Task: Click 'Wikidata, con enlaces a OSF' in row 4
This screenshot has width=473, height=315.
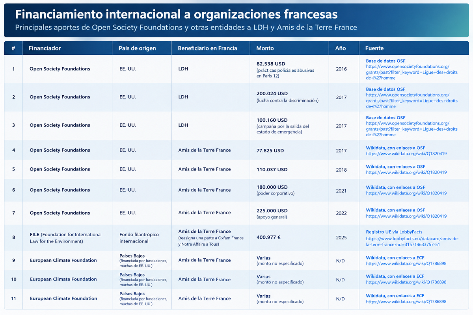Action: 395,148
